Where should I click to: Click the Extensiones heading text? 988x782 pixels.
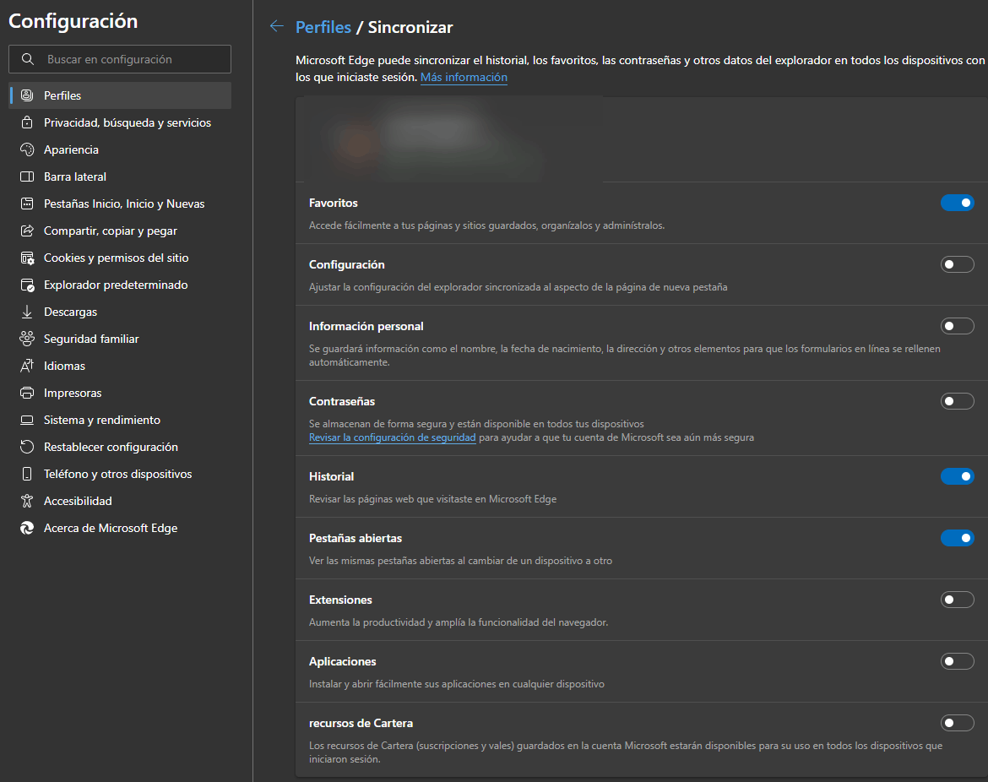pyautogui.click(x=340, y=600)
